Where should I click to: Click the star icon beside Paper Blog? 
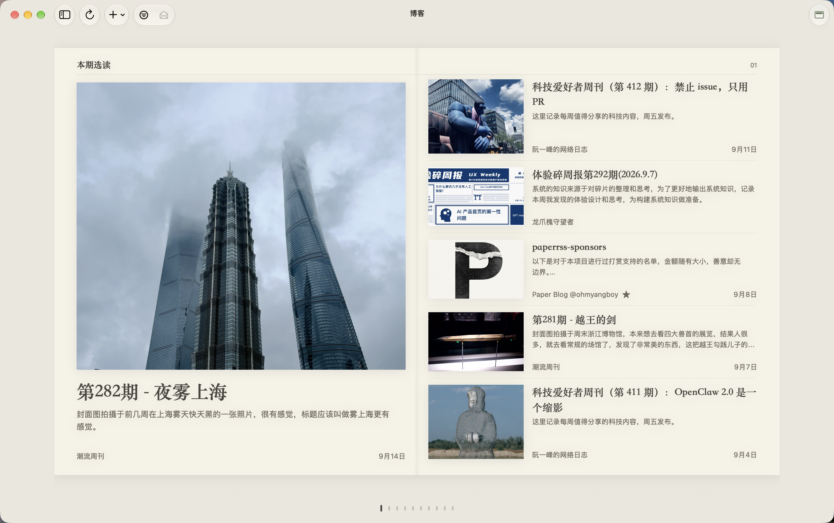(x=626, y=294)
